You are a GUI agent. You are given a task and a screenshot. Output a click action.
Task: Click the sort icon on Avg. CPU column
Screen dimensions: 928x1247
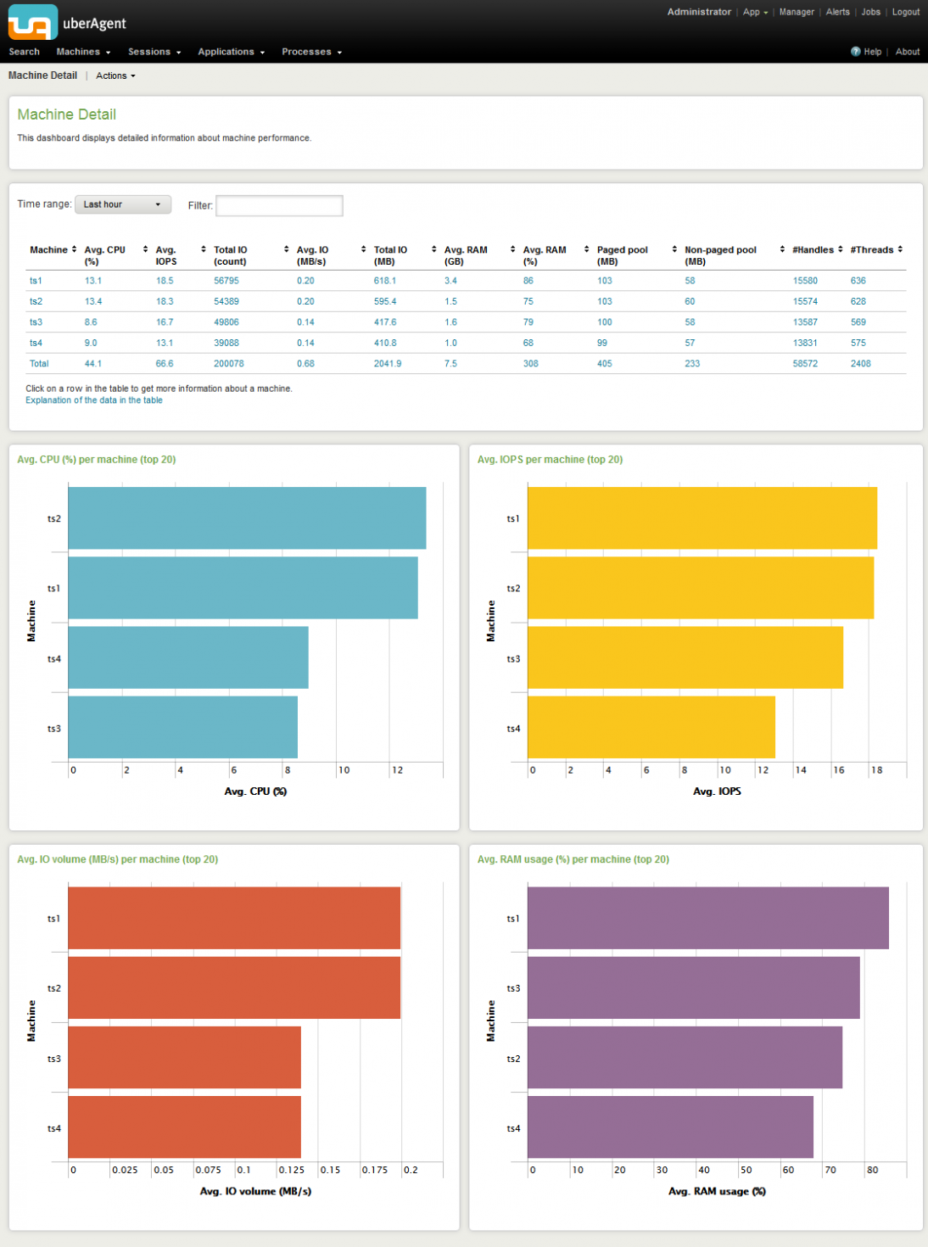coord(144,249)
